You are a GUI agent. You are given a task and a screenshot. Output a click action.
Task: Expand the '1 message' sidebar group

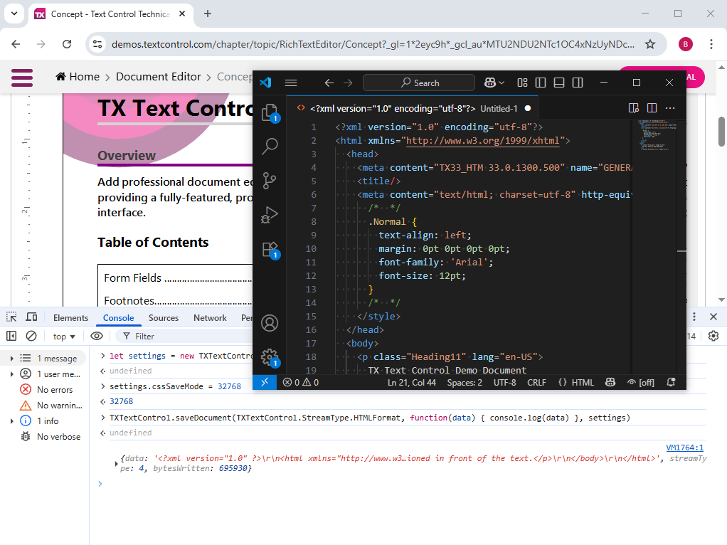[11, 358]
